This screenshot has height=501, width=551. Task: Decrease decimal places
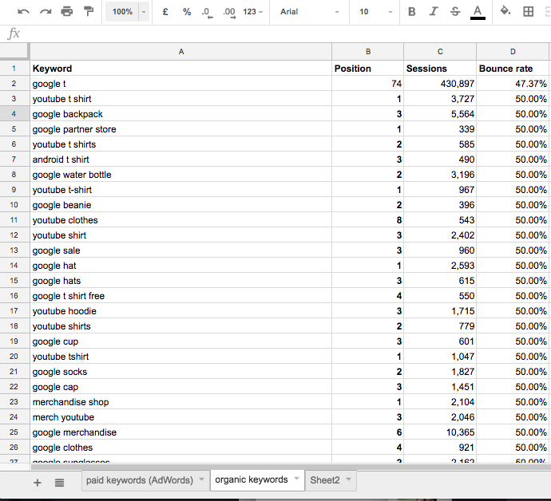coord(208,12)
